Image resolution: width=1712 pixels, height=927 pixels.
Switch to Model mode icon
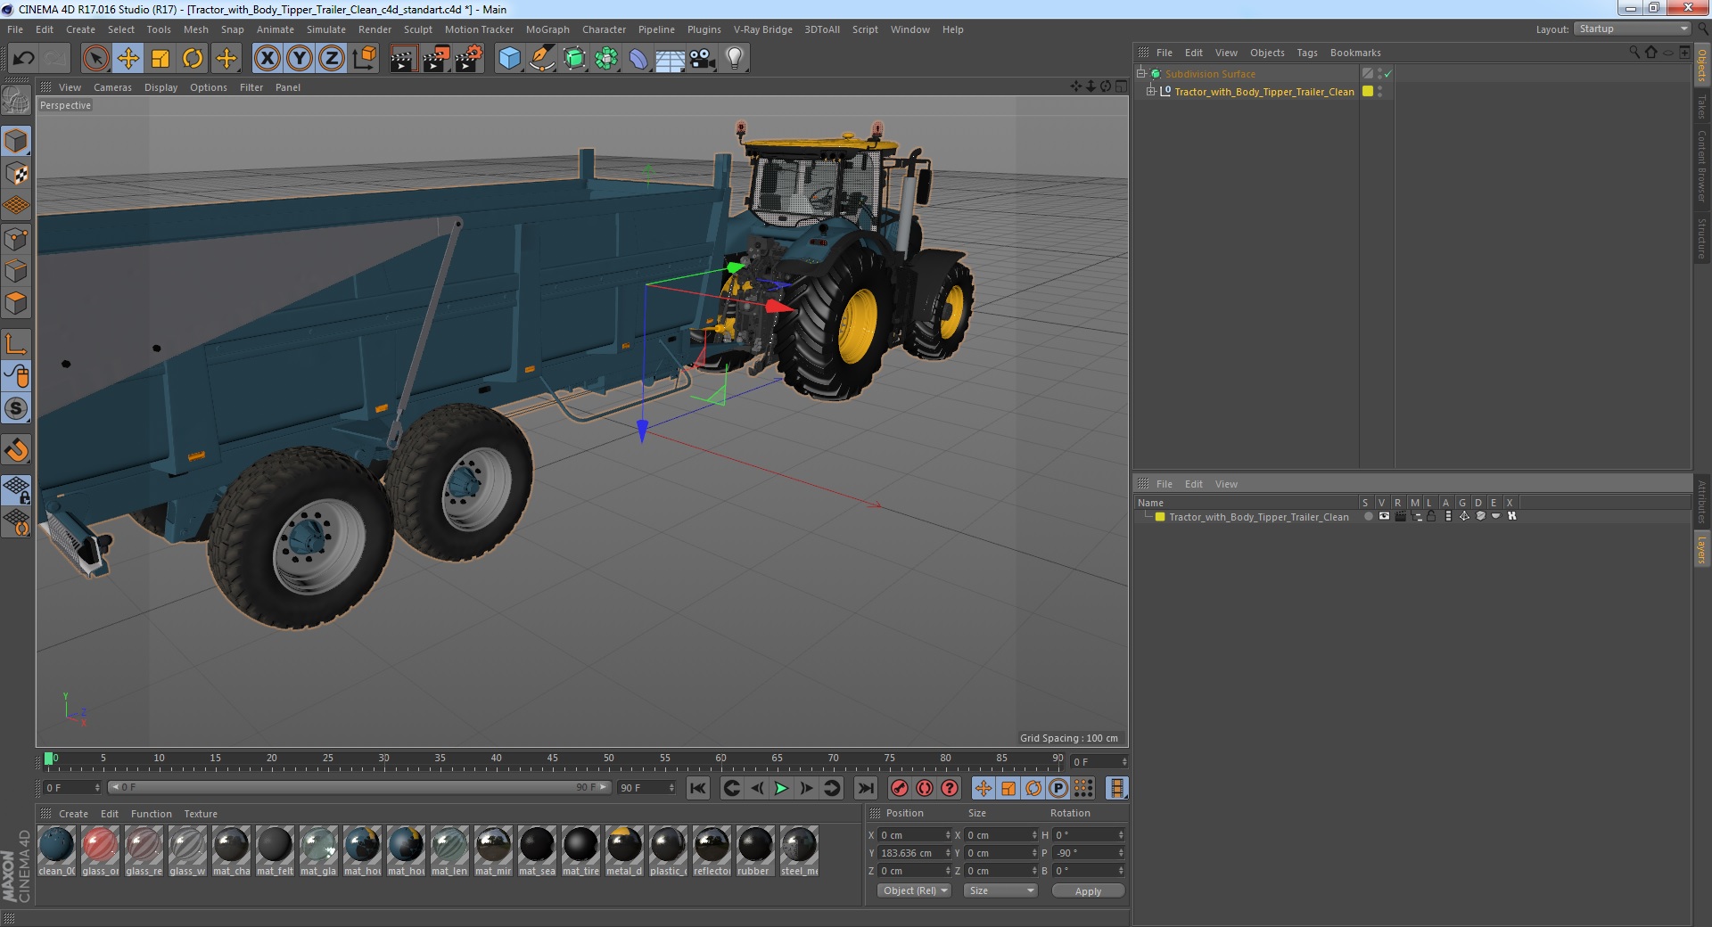(16, 141)
